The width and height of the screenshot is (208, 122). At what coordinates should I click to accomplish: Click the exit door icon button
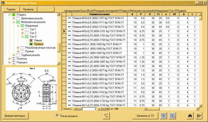[x=199, y=116]
